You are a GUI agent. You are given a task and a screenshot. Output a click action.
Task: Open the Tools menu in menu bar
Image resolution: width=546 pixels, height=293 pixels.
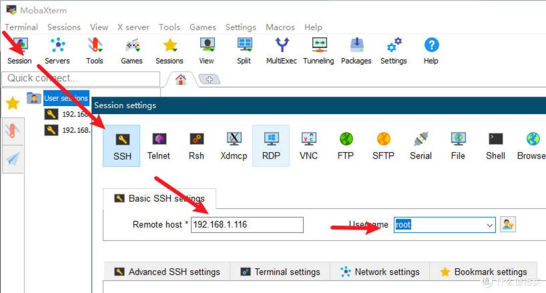169,27
